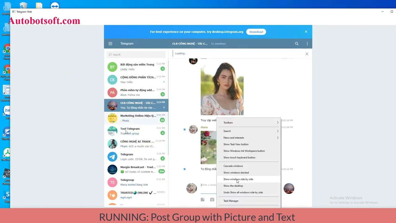Click the pink TE avatar of Telegroup
396x223 pixels.
pos(112,182)
